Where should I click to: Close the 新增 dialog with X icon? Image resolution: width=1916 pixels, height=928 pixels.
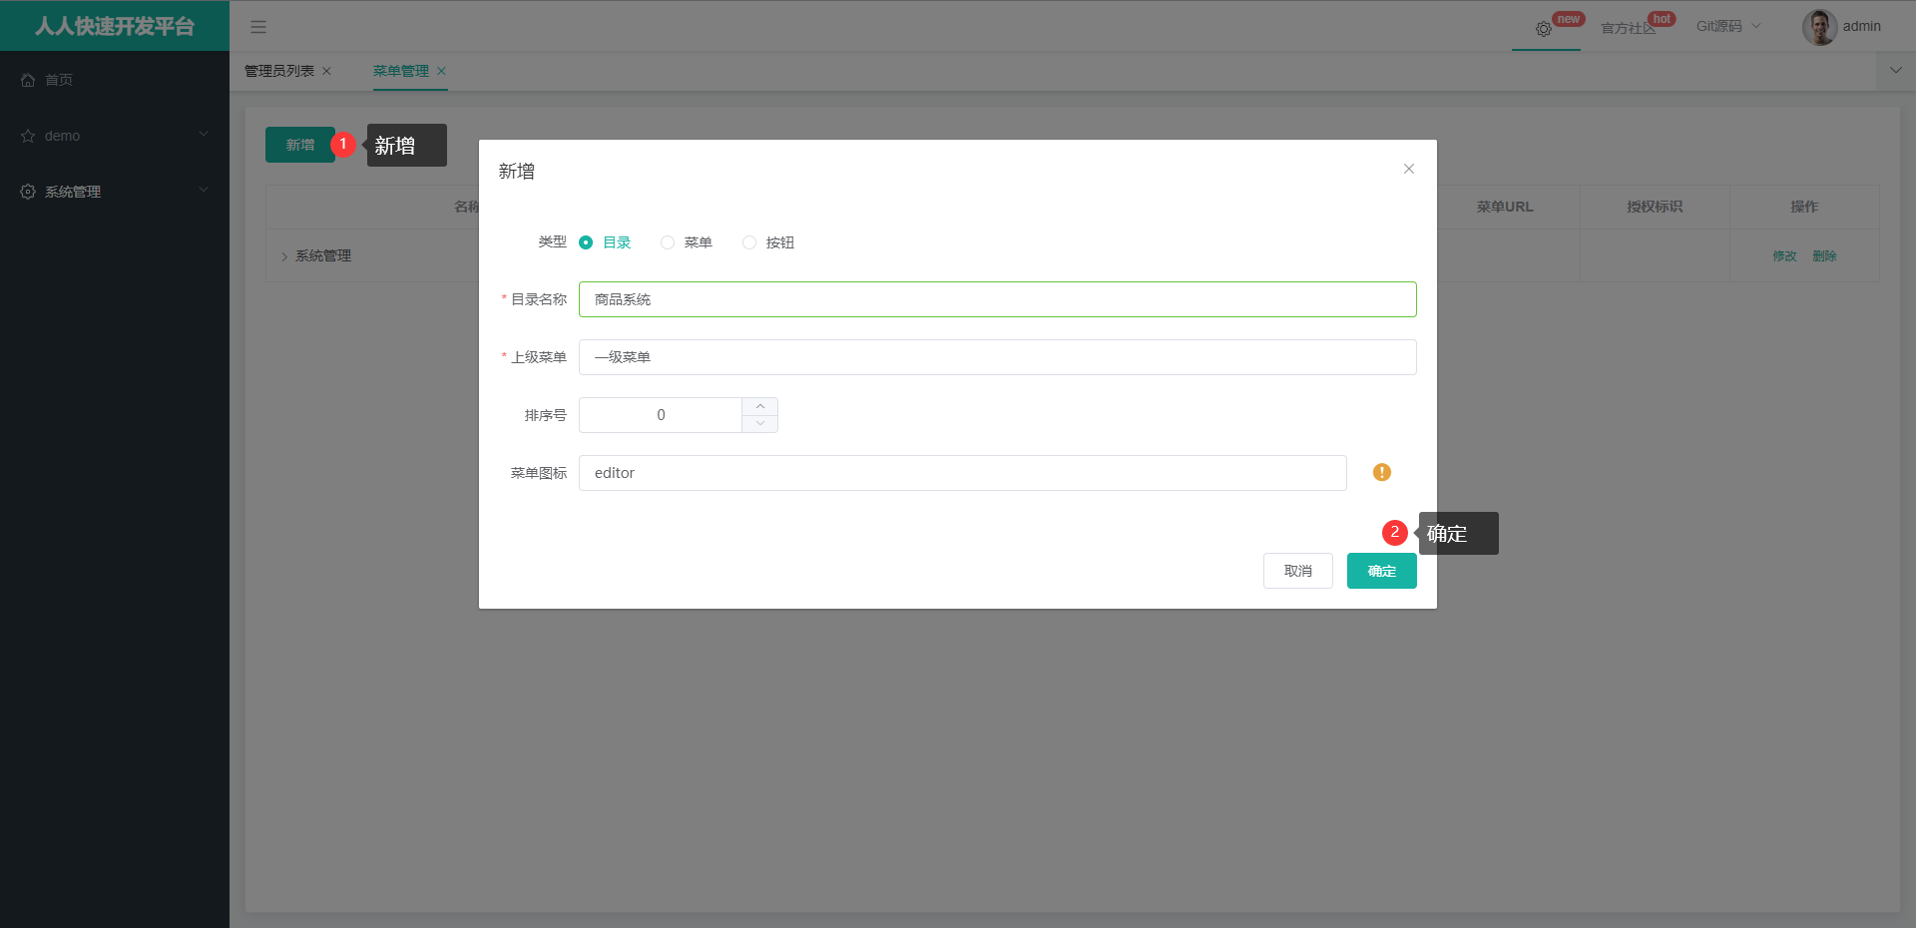click(x=1408, y=169)
